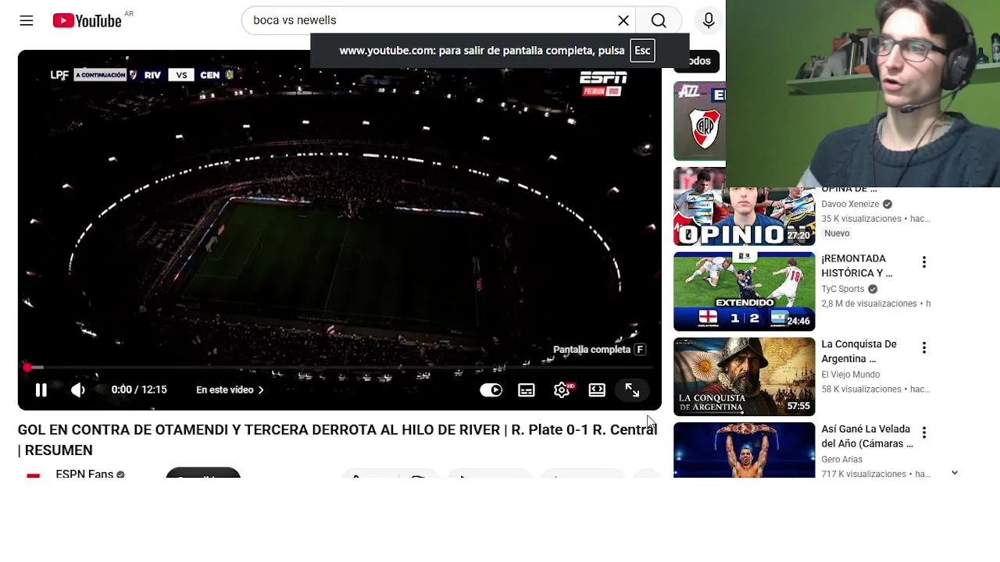Open the YouTube hamburger guide menu

pyautogui.click(x=27, y=21)
